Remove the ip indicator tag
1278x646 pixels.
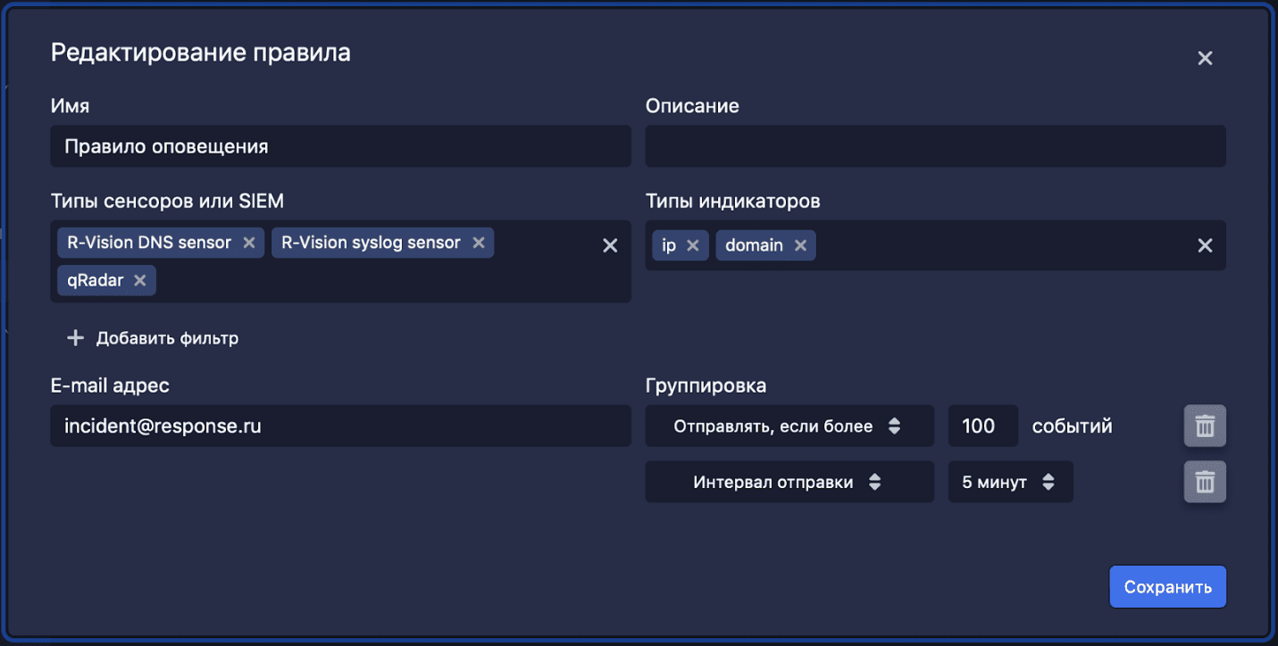click(692, 245)
